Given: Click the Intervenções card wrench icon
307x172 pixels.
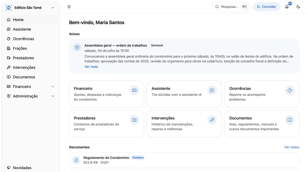Looking at the screenshot, I should pos(212,120).
